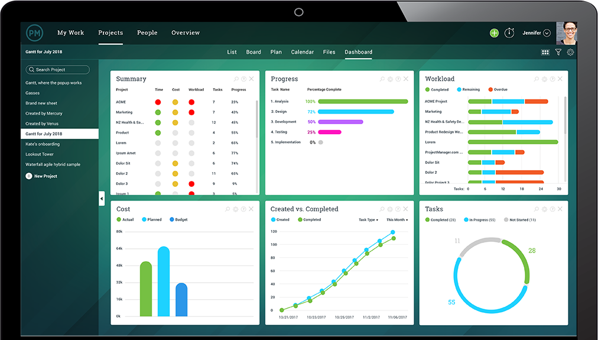The width and height of the screenshot is (598, 340).
Task: Open settings gear in Cost widget
Action: click(x=236, y=209)
